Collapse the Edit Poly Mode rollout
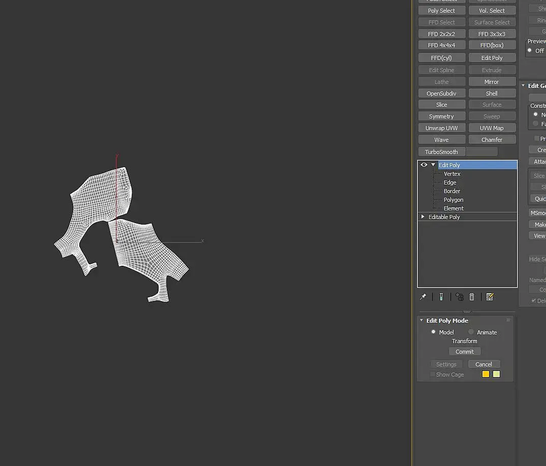This screenshot has height=466, width=546. 421,320
